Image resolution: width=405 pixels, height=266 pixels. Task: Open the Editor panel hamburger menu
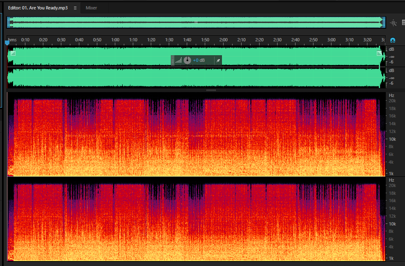coord(75,8)
